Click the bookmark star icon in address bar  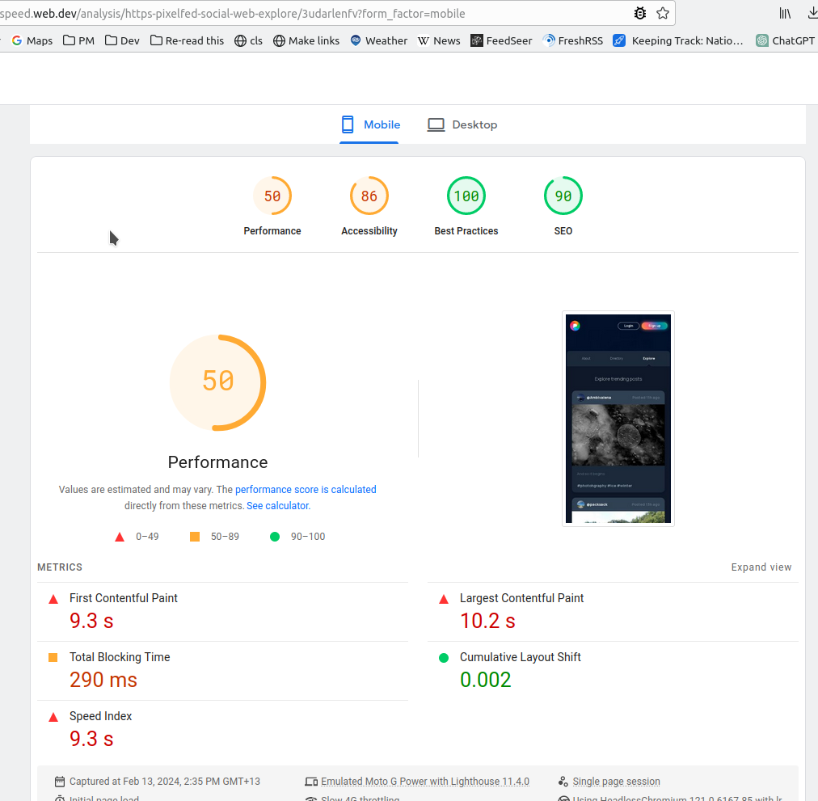[663, 13]
